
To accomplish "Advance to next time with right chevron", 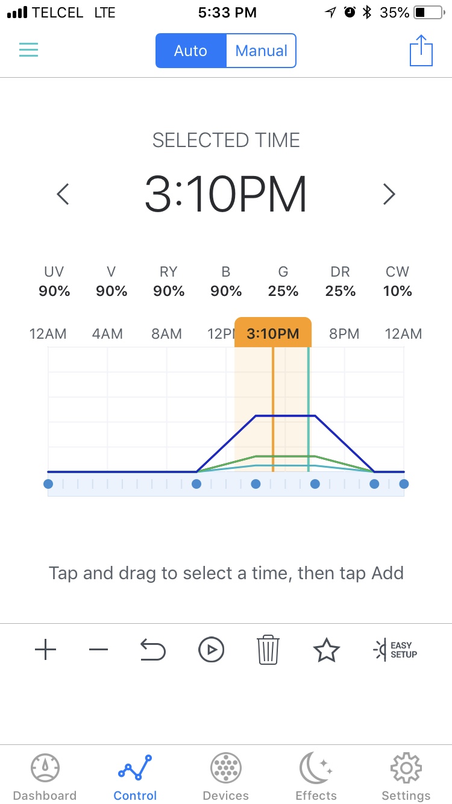I will tap(389, 194).
